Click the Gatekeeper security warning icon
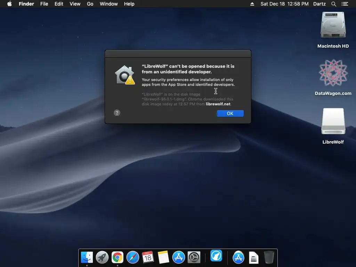The image size is (356, 267). 125,75
